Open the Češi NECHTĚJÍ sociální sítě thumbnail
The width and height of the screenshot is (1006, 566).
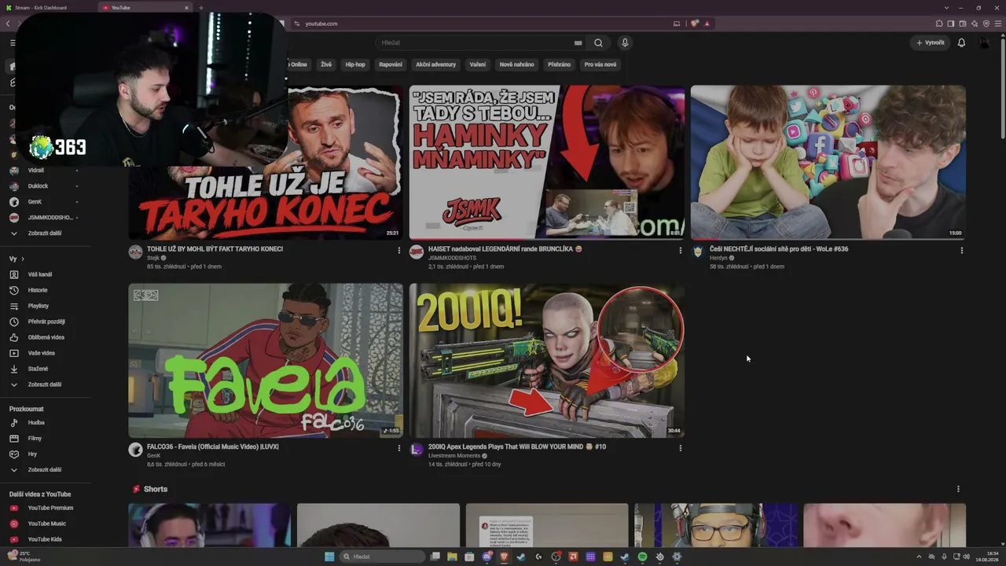point(828,162)
